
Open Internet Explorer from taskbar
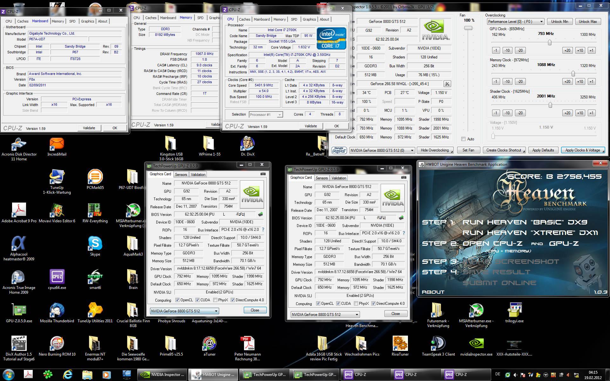point(67,375)
